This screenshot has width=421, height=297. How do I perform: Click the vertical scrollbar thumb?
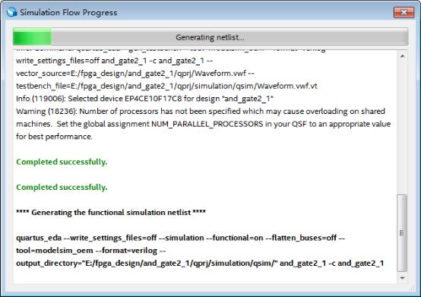point(402,233)
